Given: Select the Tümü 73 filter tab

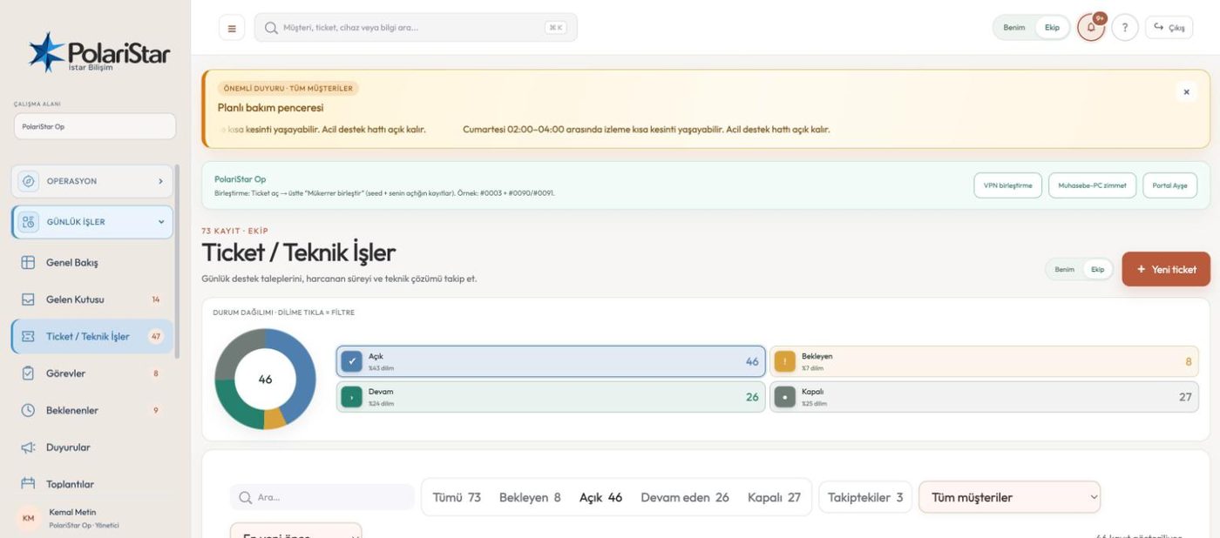Looking at the screenshot, I should pyautogui.click(x=457, y=498).
